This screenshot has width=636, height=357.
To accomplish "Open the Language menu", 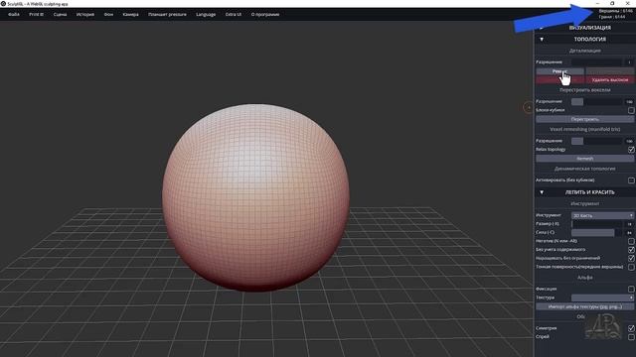I will (206, 14).
